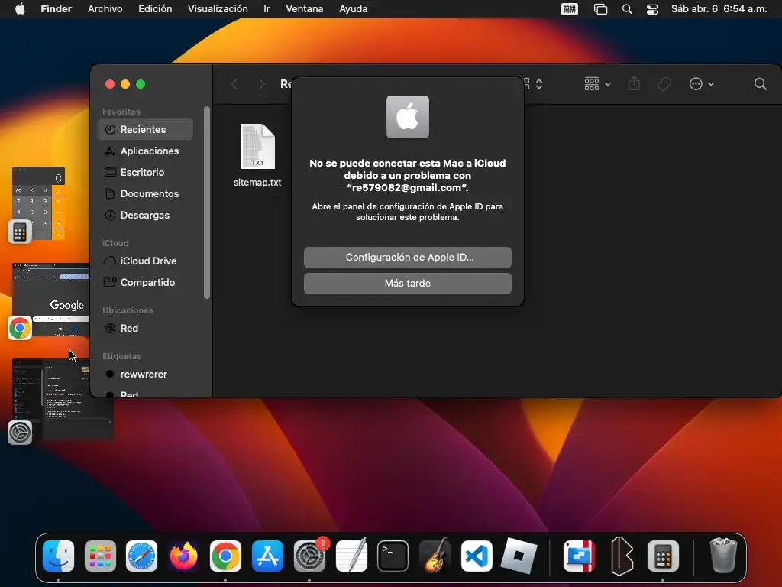Open the more actions ellipsis menu
Image resolution: width=782 pixels, height=587 pixels.
[701, 84]
